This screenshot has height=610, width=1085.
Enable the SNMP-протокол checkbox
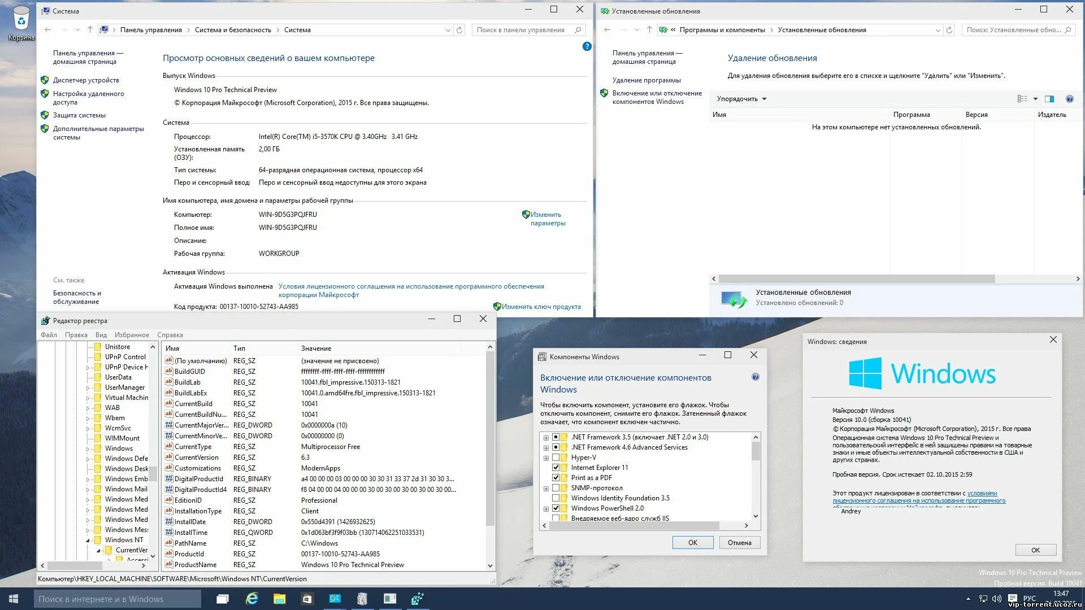click(x=556, y=488)
